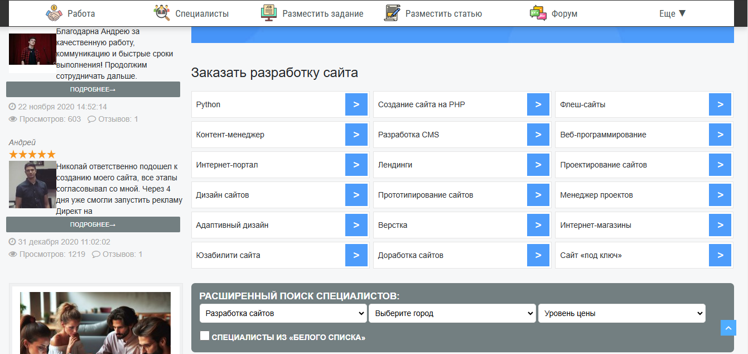Screen dimensions: 748x354
Task: Open the Работа menu item
Action: pyautogui.click(x=81, y=13)
